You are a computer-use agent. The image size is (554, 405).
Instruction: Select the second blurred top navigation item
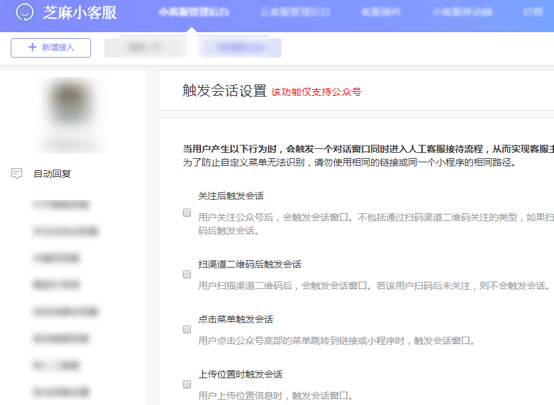pos(295,12)
